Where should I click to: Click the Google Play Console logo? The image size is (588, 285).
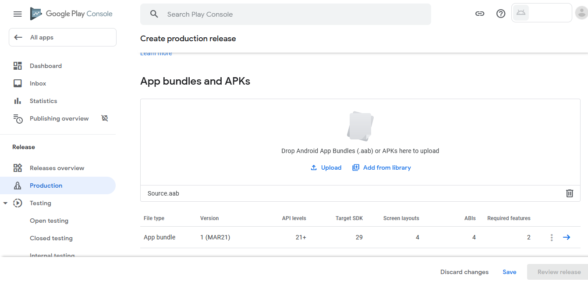point(71,14)
